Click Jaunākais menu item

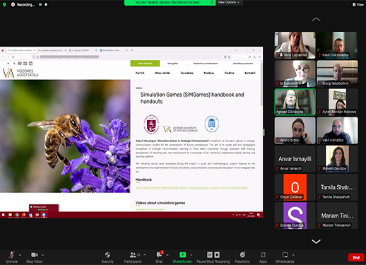point(187,73)
